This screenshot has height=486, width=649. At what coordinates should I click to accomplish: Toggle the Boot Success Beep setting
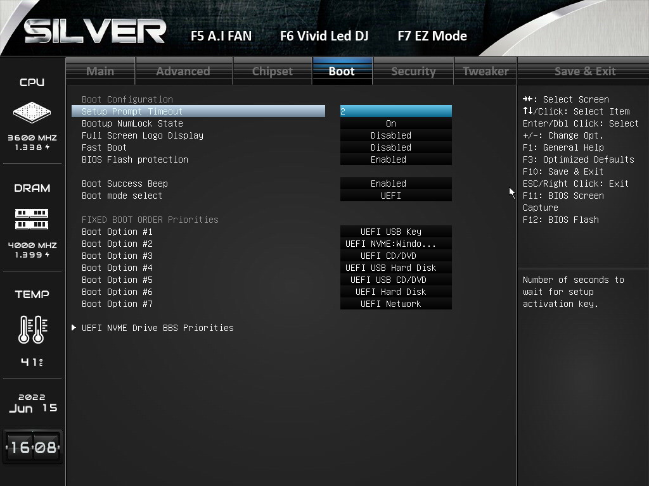pyautogui.click(x=395, y=184)
